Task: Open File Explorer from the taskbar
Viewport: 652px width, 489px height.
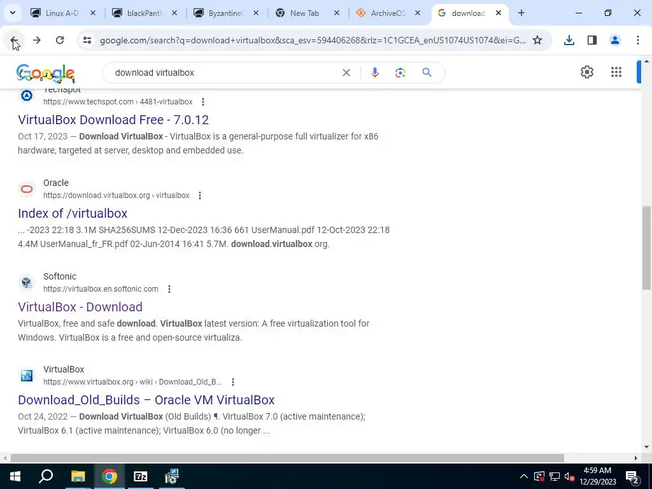Action: coord(78,476)
